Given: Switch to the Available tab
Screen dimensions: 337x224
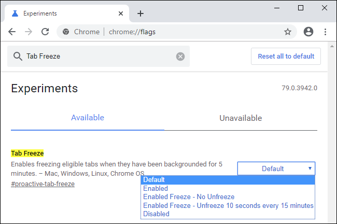Looking at the screenshot, I should 88,118.
